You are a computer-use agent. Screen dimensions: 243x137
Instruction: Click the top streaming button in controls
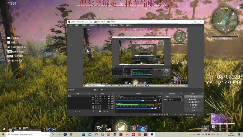pyautogui.click(x=194, y=97)
